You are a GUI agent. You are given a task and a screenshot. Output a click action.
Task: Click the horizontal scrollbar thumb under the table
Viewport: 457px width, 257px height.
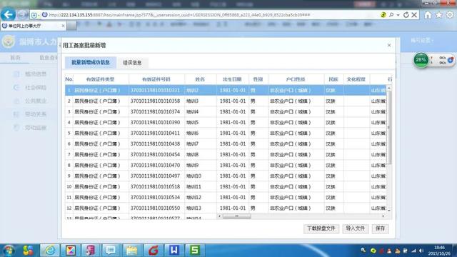(x=236, y=216)
